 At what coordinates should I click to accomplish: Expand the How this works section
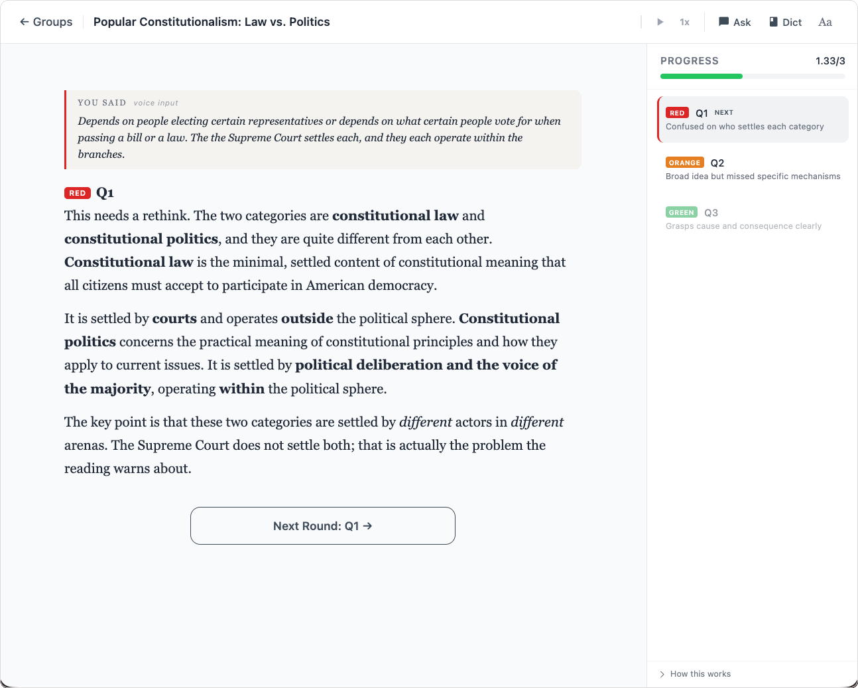point(694,673)
